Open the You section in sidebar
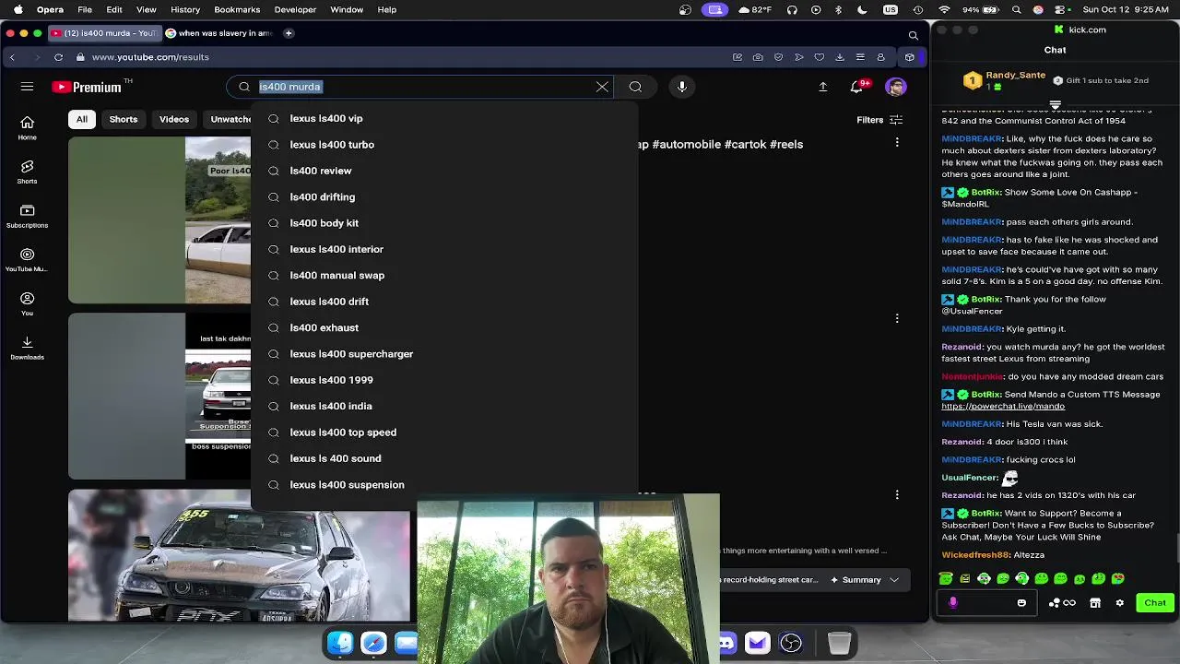Screen dimensions: 1180x664 click(27, 303)
